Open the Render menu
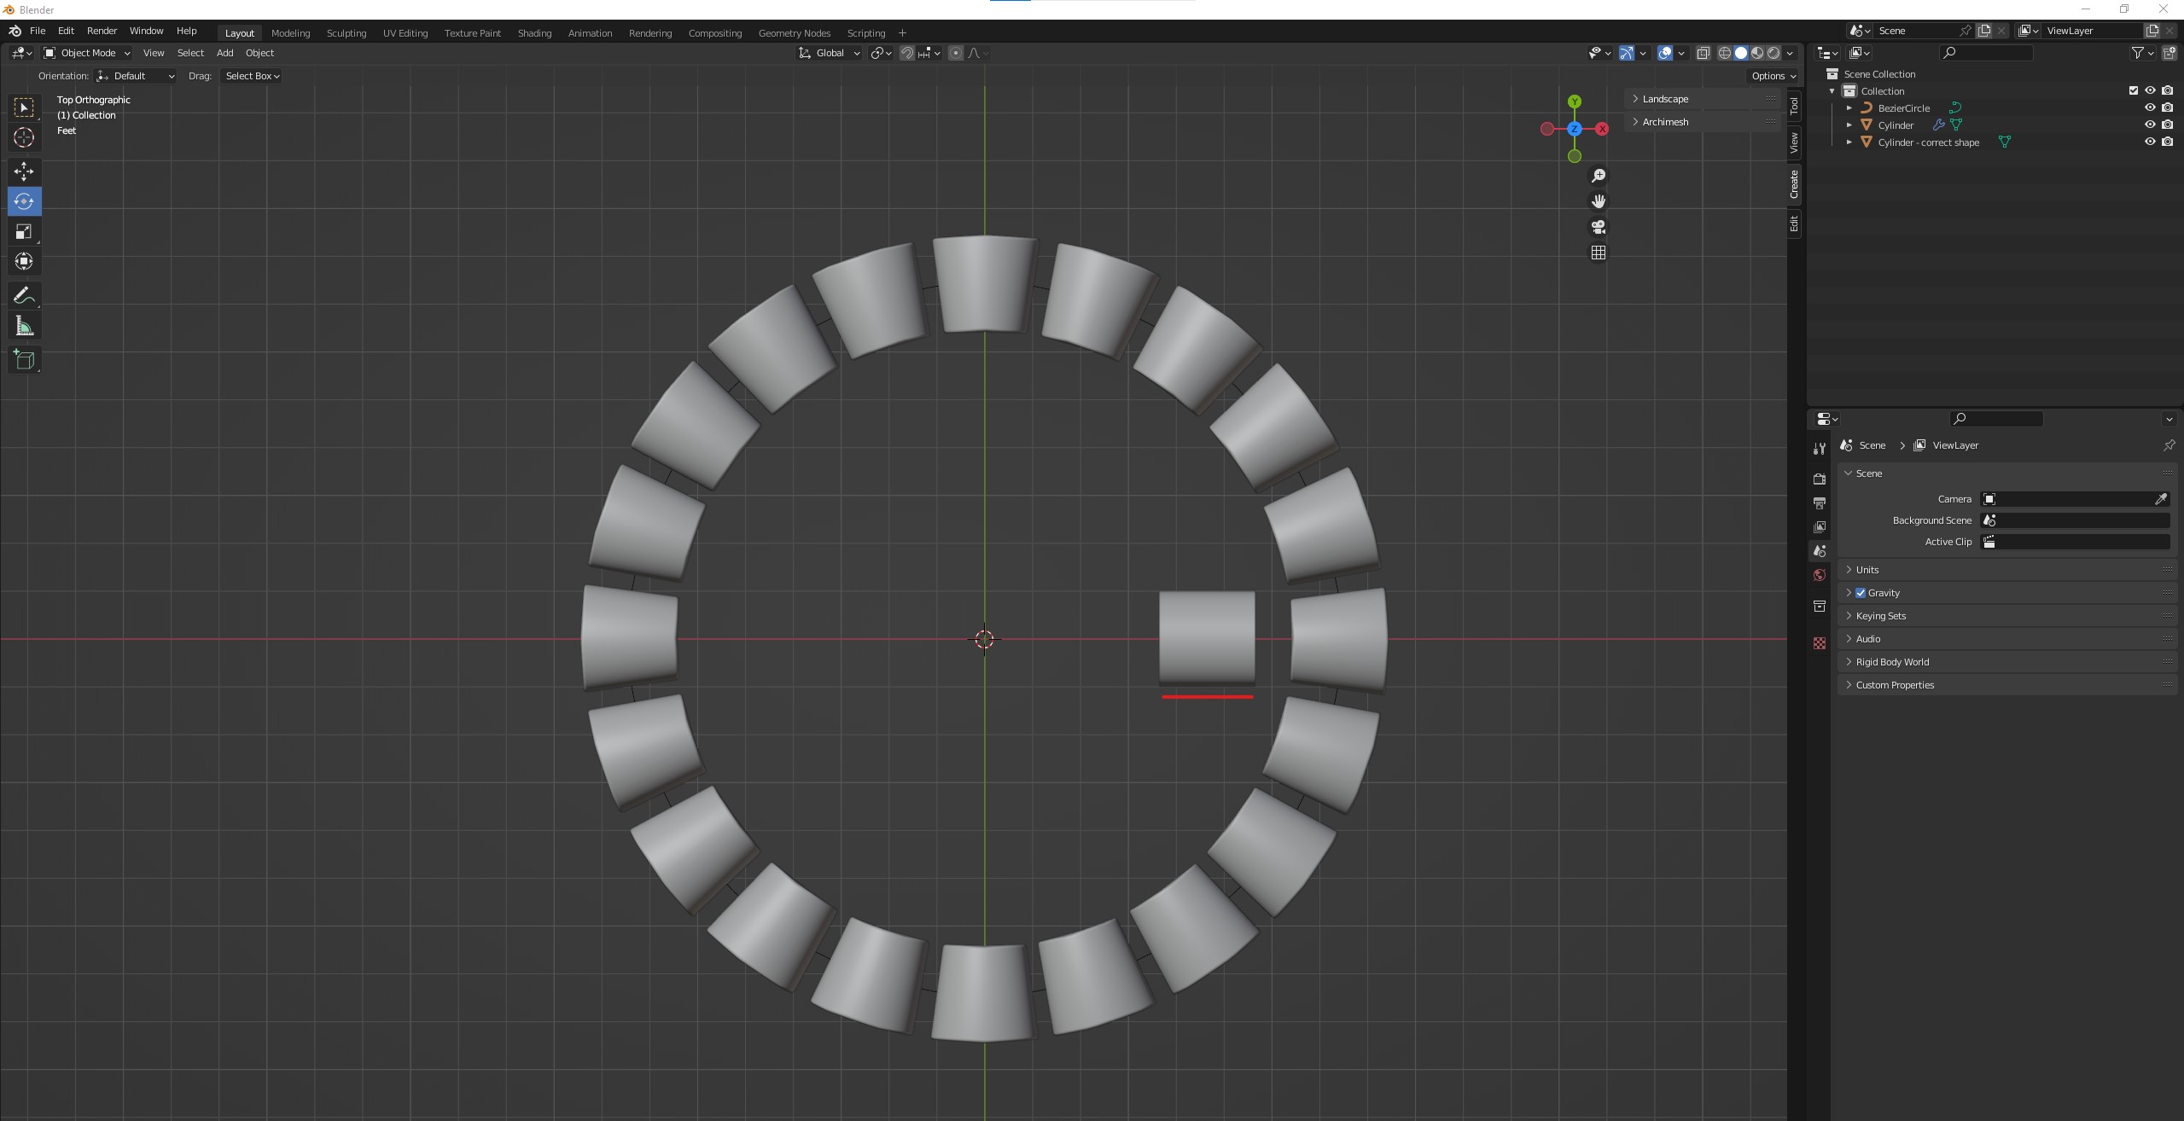This screenshot has width=2184, height=1121. tap(102, 31)
